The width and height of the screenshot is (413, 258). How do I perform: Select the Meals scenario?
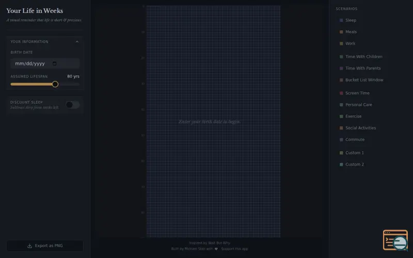348,32
